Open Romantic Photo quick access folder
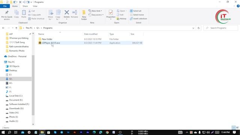 (x=16, y=51)
